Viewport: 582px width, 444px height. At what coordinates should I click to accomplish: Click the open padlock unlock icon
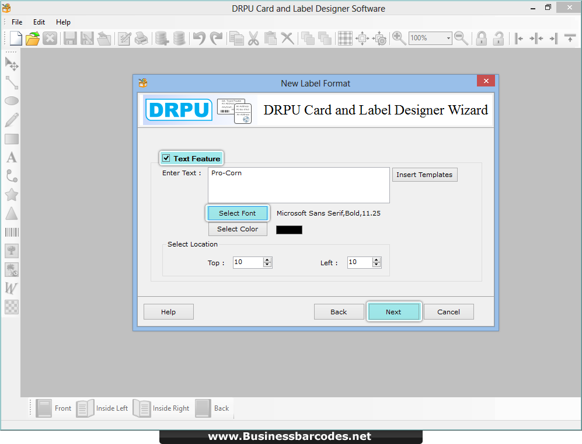499,39
